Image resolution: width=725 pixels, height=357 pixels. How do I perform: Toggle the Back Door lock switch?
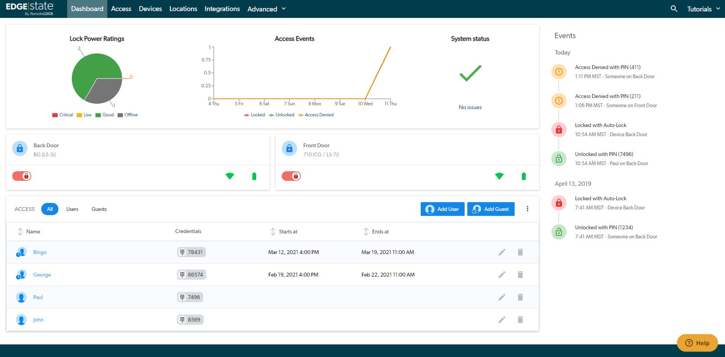coord(22,176)
